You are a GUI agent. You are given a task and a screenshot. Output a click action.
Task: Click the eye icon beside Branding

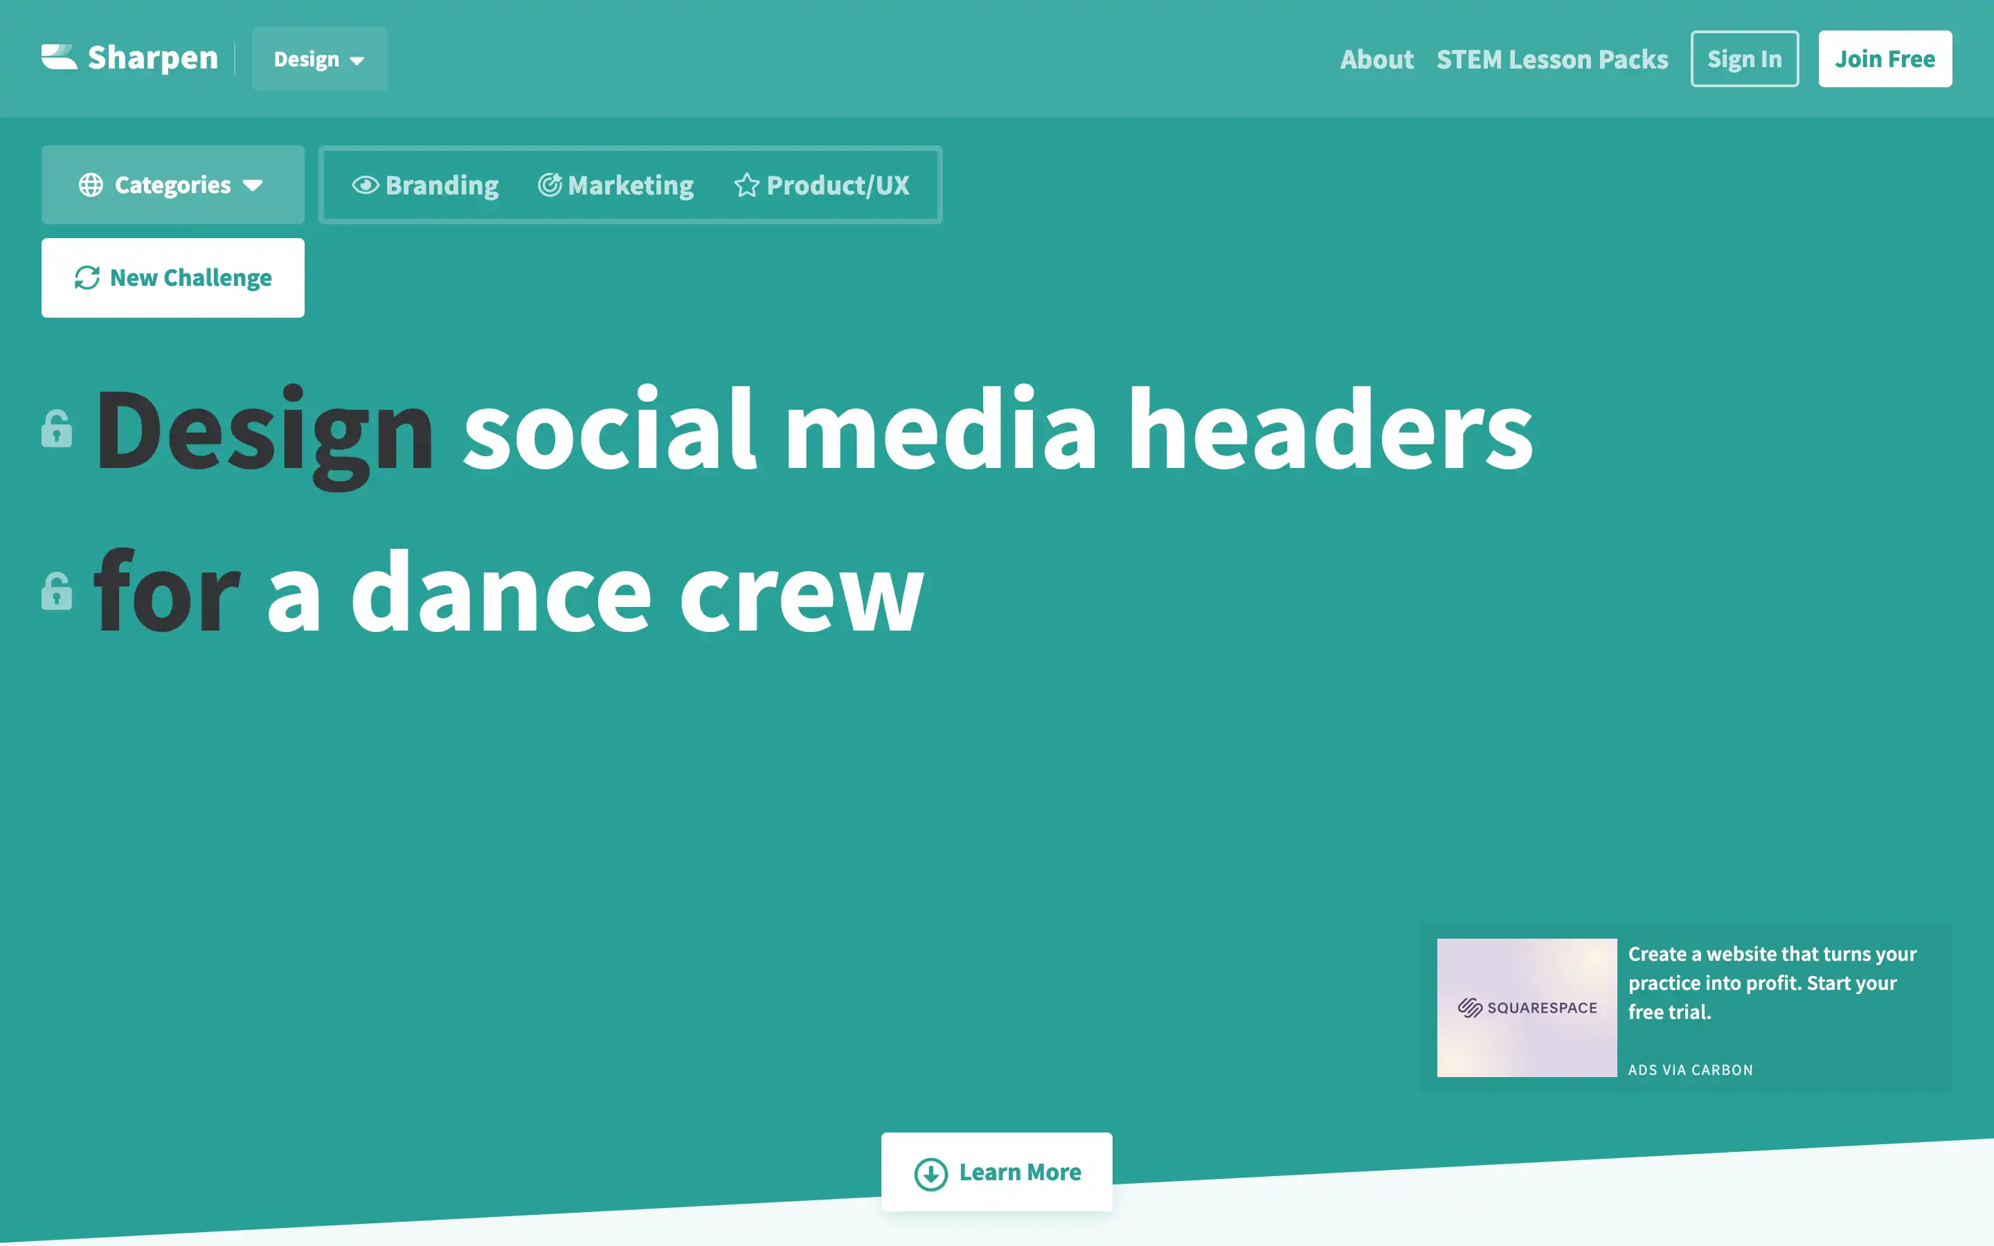tap(365, 185)
